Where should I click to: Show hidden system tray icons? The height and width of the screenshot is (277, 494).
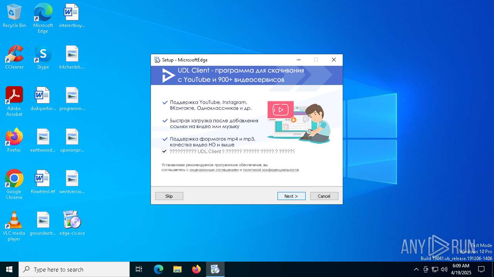(416, 269)
